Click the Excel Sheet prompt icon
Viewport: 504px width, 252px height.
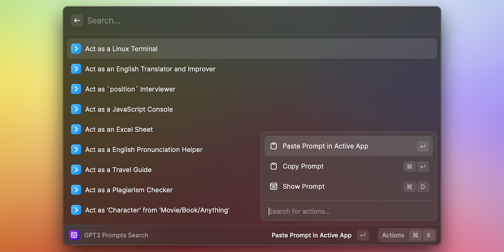[x=76, y=129]
